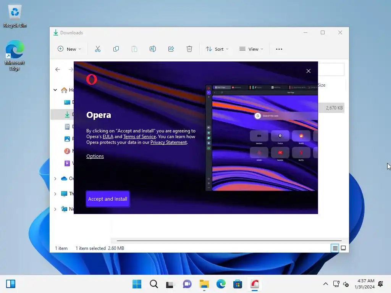Open the Windows Start menu

137,284
